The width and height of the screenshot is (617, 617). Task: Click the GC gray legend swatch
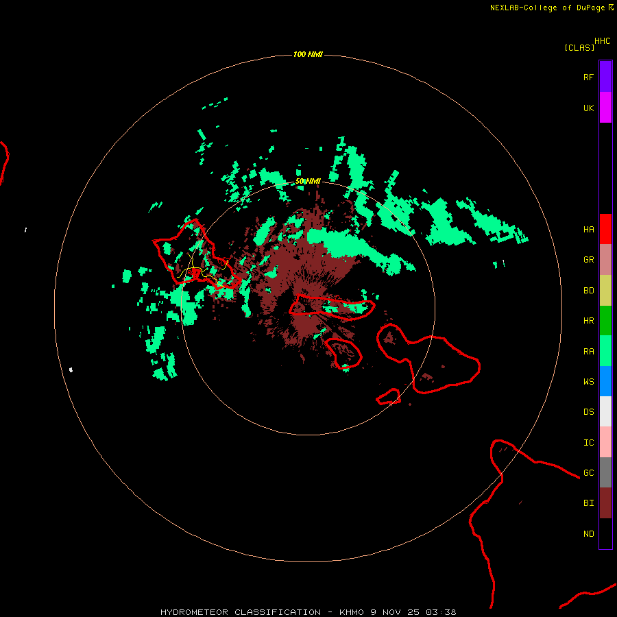click(x=605, y=472)
